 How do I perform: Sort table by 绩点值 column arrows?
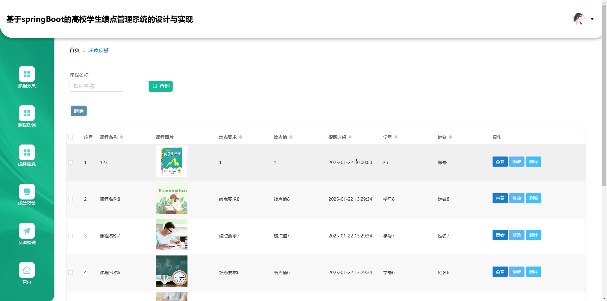(x=291, y=137)
